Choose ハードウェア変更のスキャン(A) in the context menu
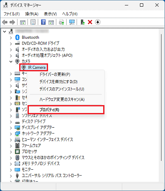Screen dimensions: 165x191 click(66, 100)
